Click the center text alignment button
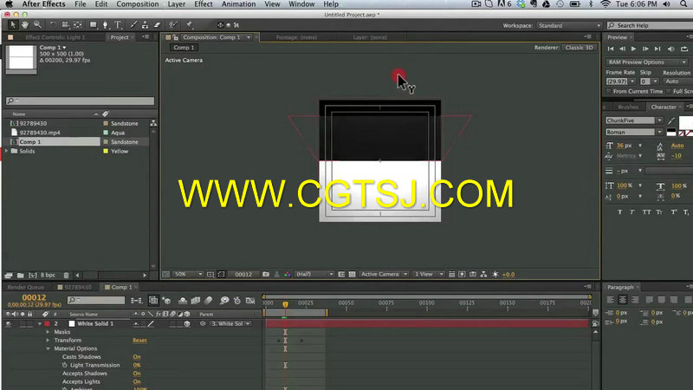 pos(622,300)
